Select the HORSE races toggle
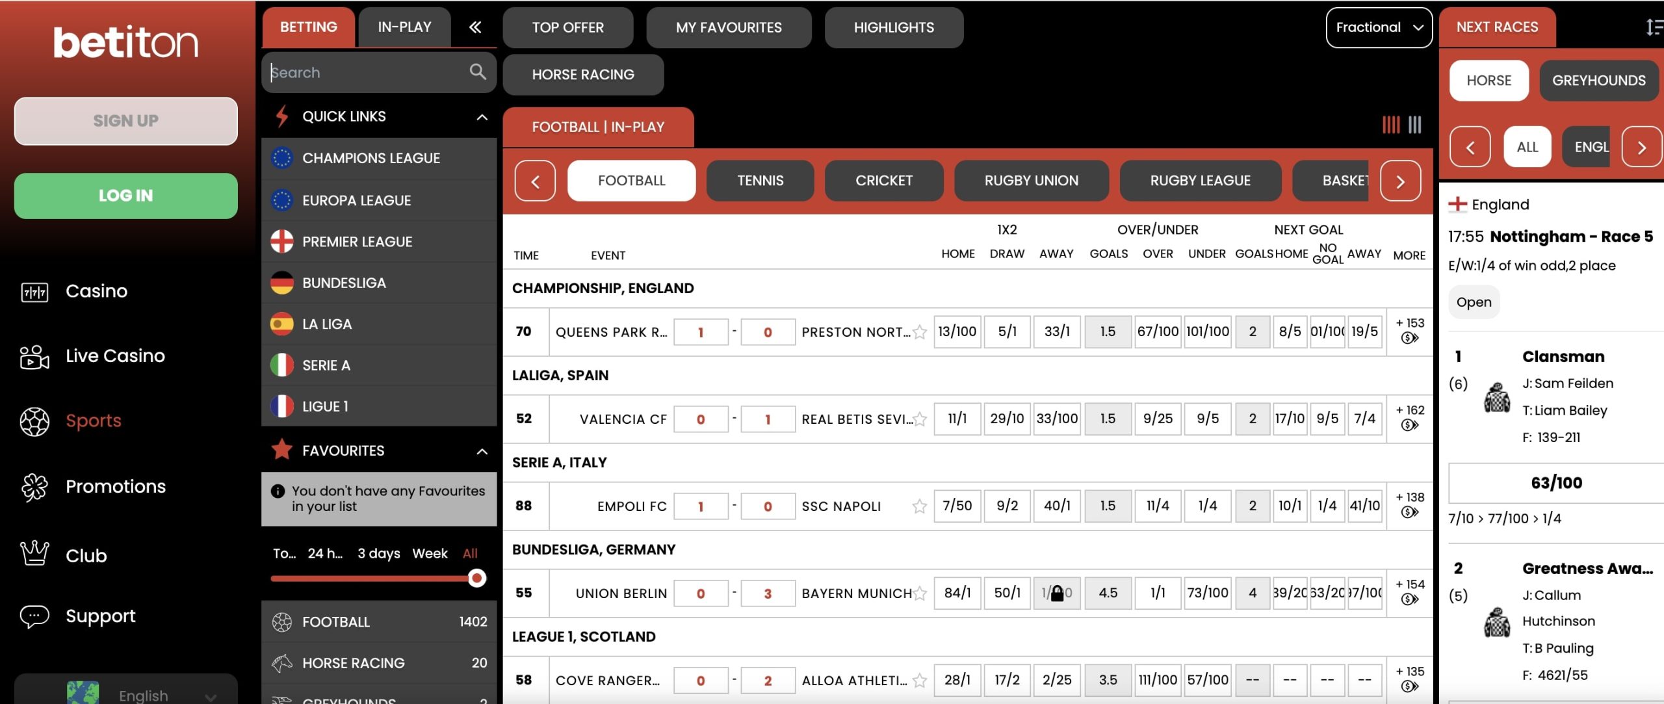Viewport: 1664px width, 704px height. point(1488,81)
